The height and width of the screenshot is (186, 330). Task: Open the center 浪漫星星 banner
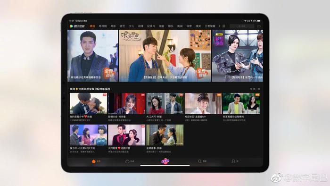pos(165,56)
